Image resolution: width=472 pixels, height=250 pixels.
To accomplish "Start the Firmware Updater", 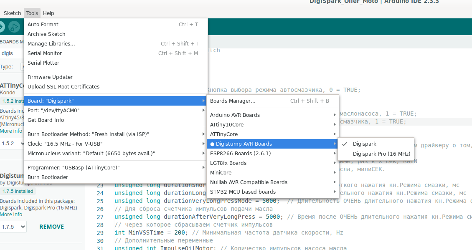I will (116, 77).
